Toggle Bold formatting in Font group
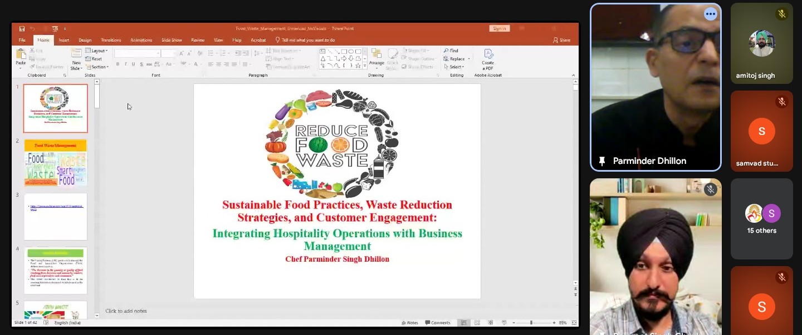Screen dimensions: 802x335 click(x=118, y=64)
